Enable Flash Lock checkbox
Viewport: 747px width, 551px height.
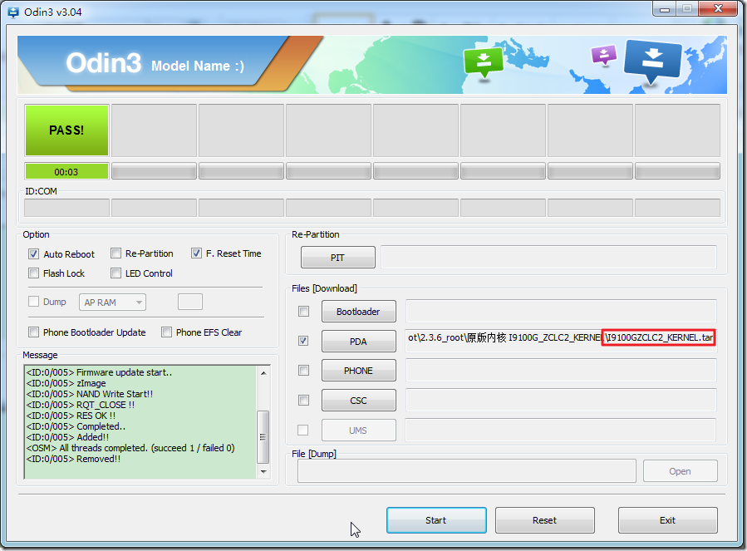pyautogui.click(x=33, y=273)
